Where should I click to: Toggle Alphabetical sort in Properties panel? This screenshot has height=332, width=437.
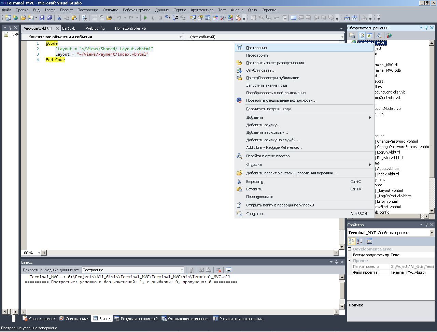359,241
